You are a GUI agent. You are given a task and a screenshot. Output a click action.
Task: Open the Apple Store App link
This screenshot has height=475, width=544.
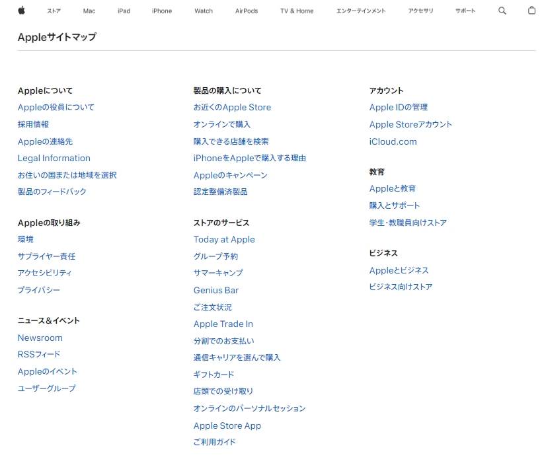227,425
